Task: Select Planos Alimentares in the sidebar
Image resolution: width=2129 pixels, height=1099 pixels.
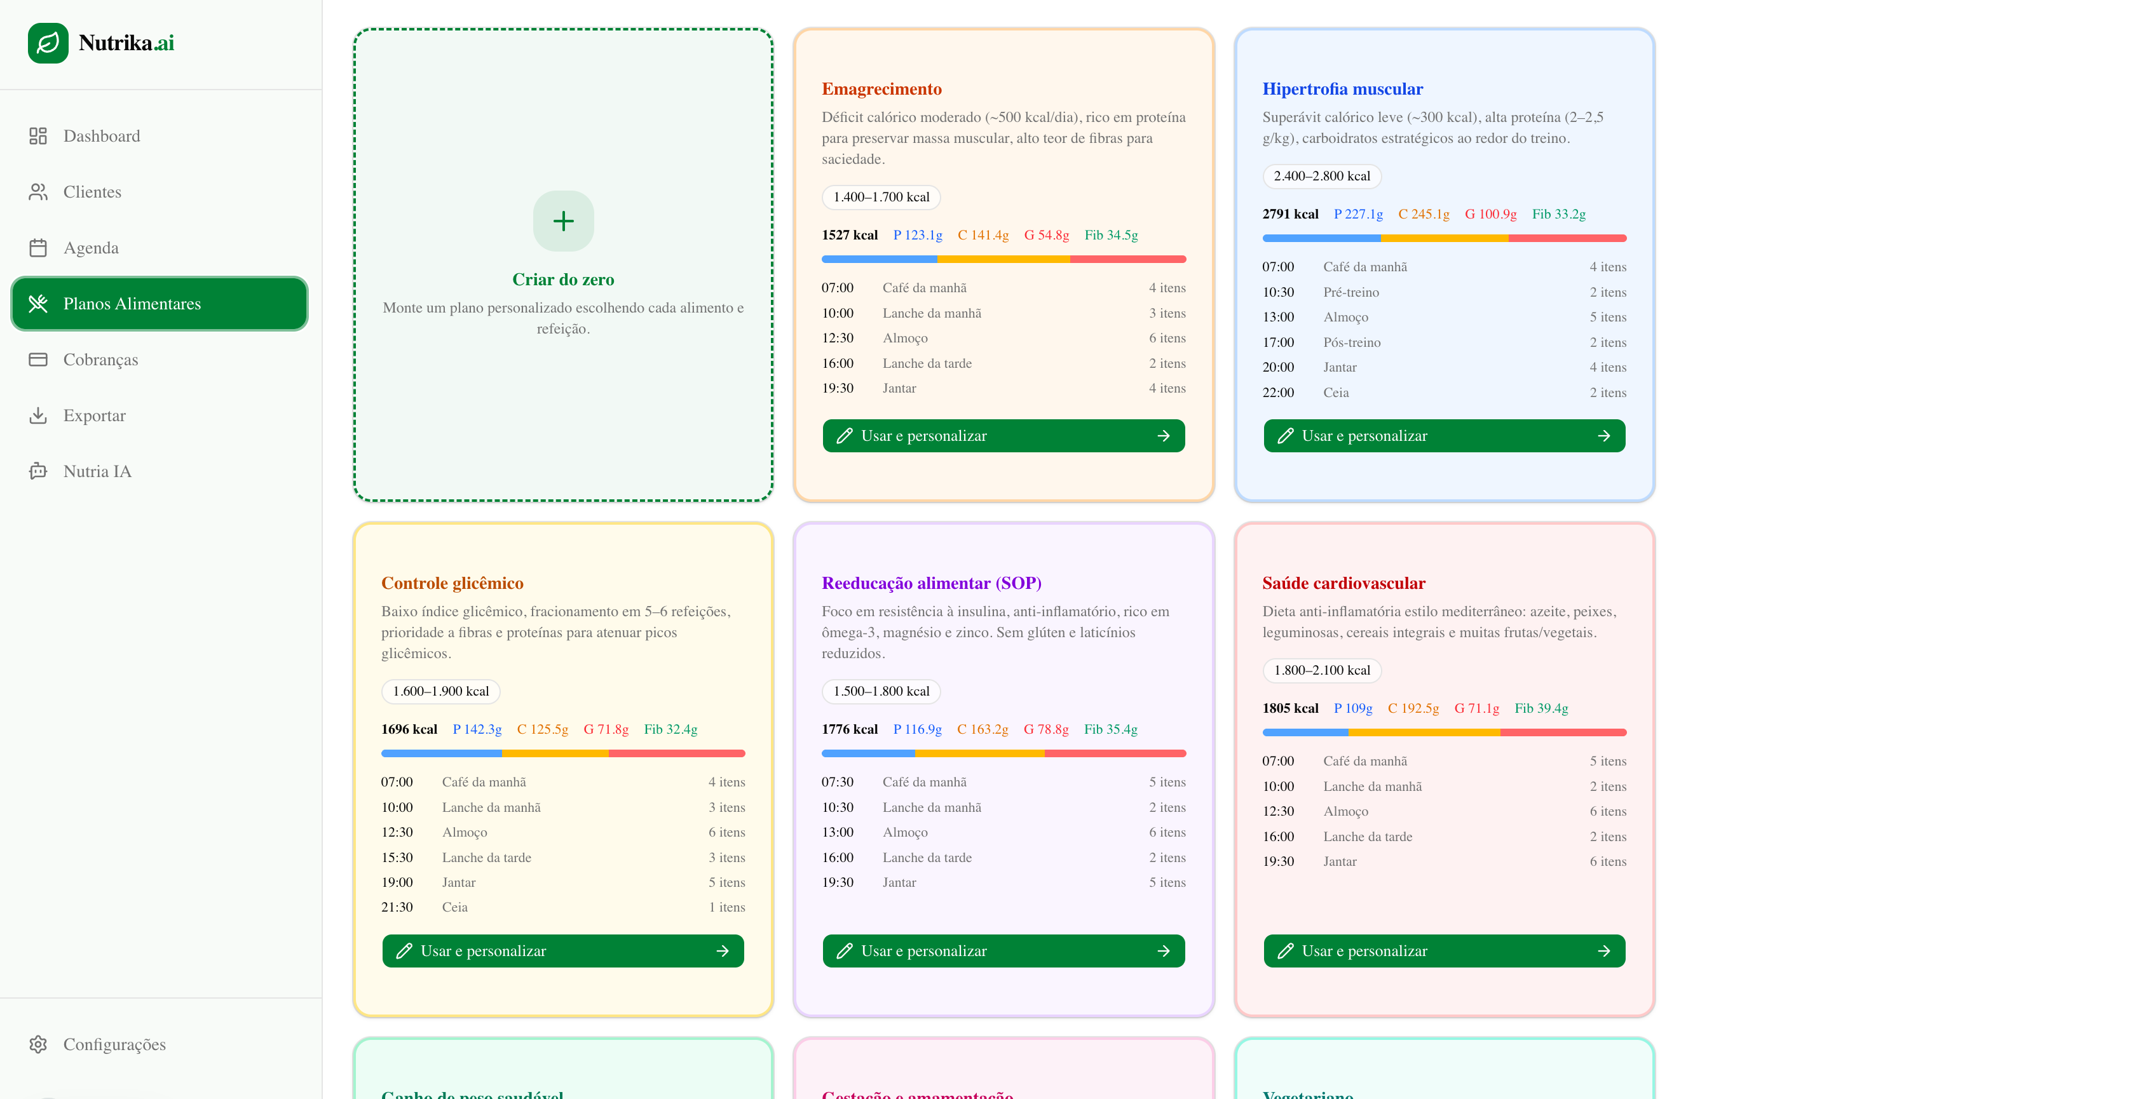Action: pyautogui.click(x=160, y=304)
